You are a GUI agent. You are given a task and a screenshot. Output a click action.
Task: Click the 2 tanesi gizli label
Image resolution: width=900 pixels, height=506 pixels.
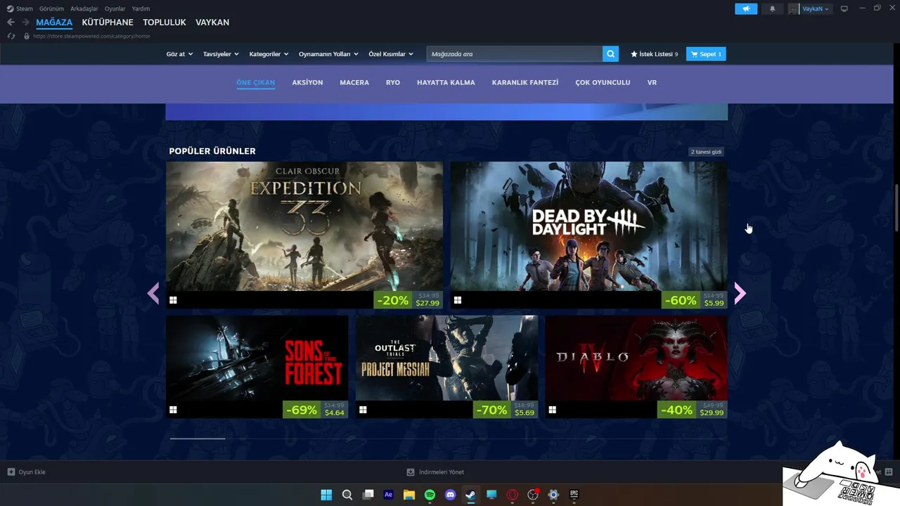(x=706, y=152)
